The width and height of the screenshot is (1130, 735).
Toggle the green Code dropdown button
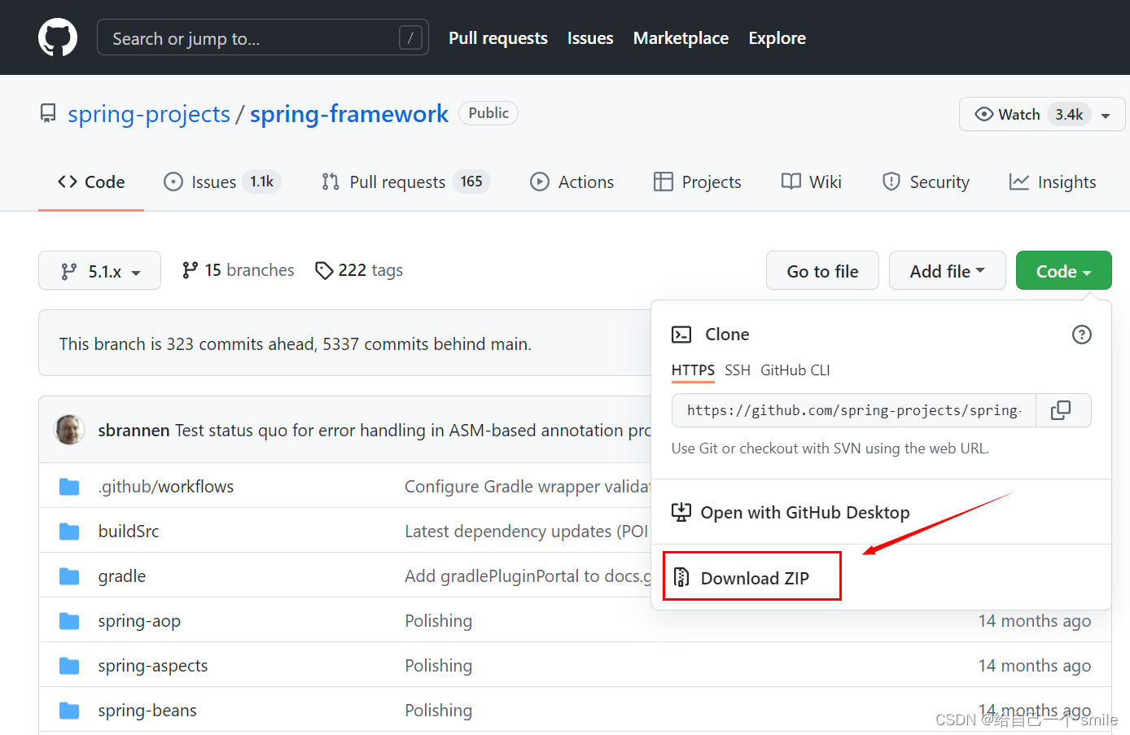[x=1063, y=270]
